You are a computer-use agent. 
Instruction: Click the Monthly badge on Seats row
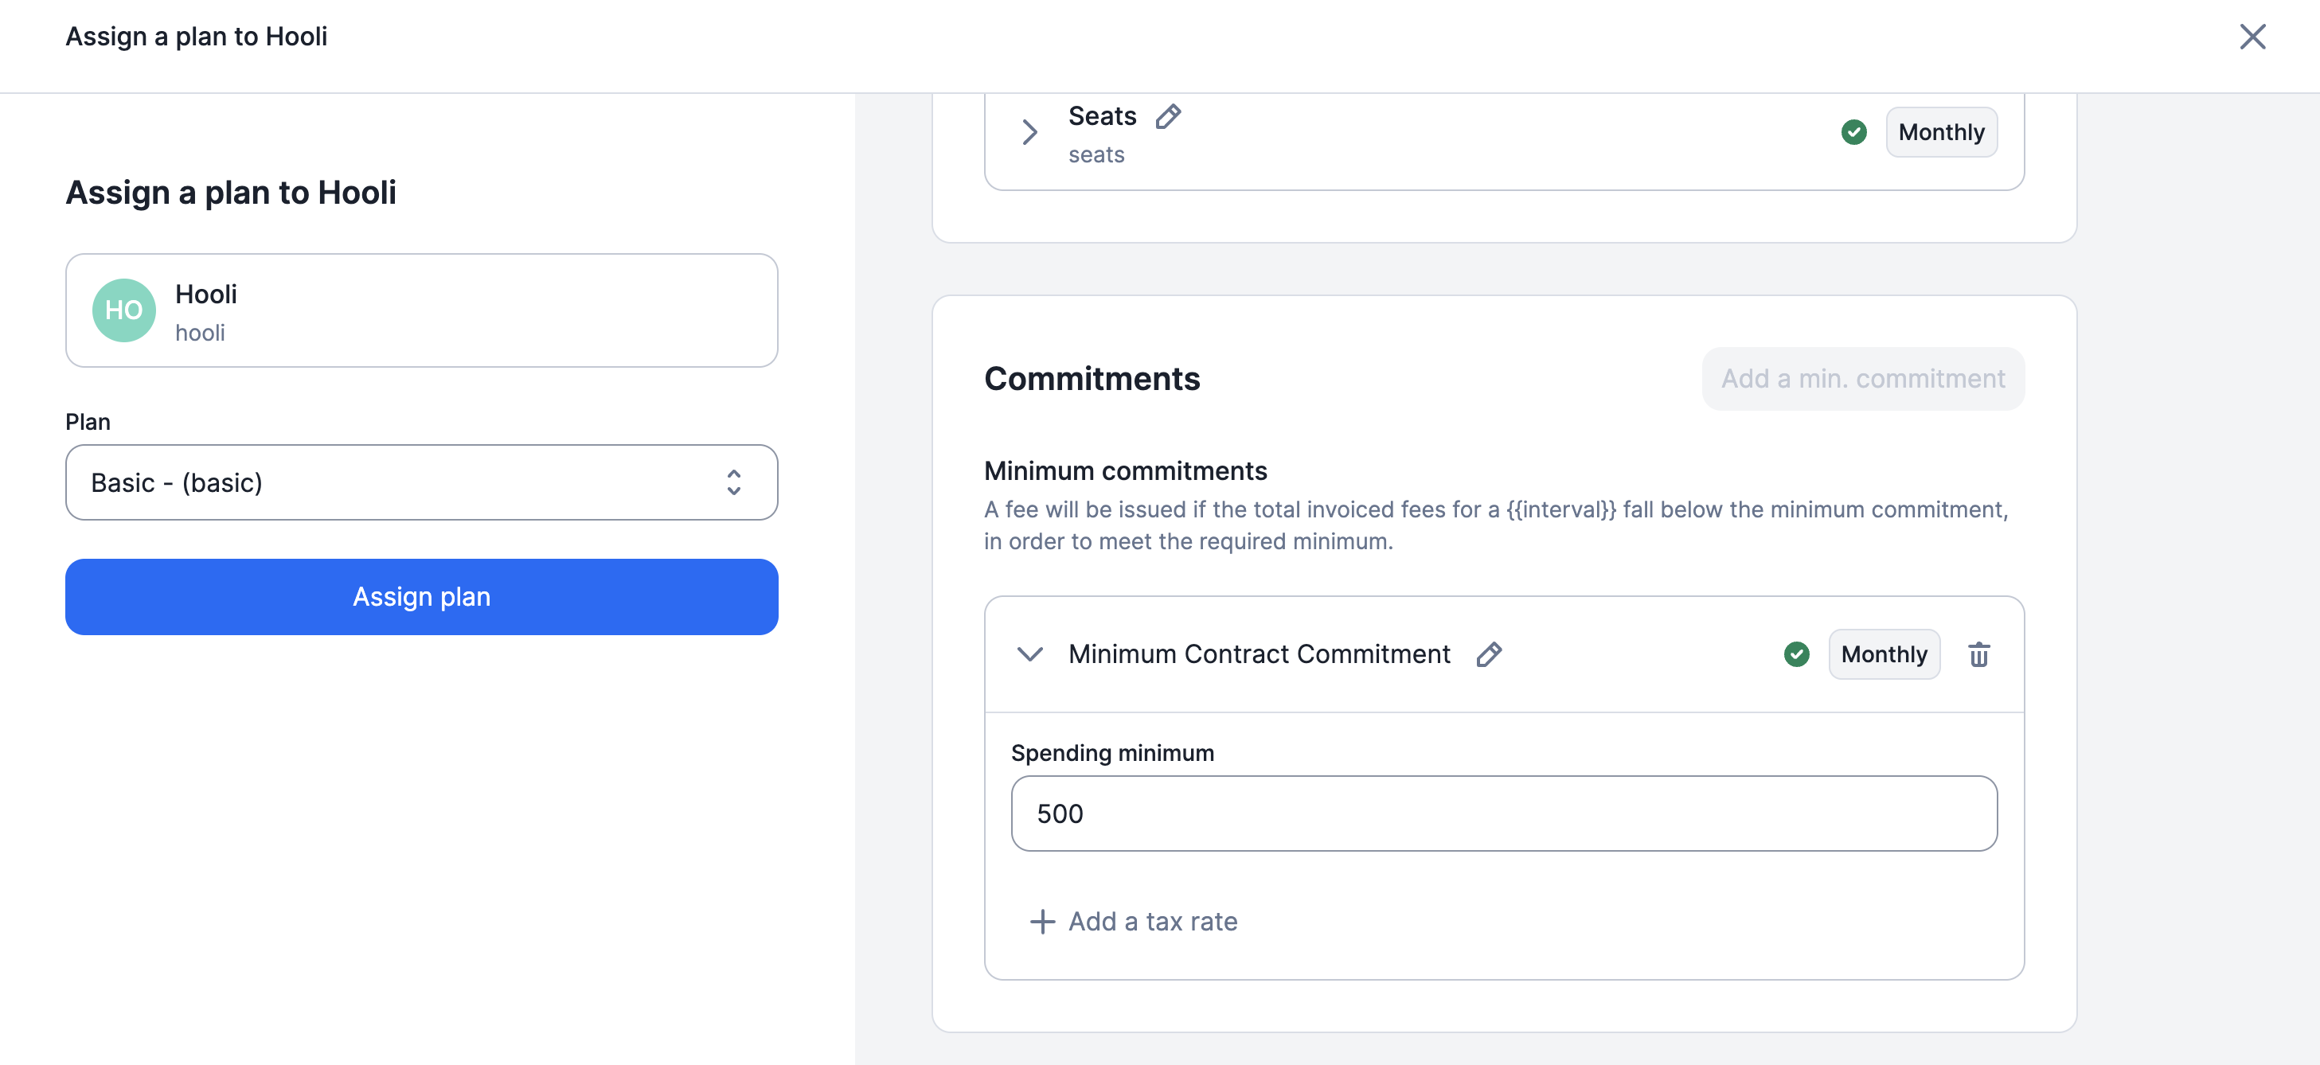(1941, 132)
